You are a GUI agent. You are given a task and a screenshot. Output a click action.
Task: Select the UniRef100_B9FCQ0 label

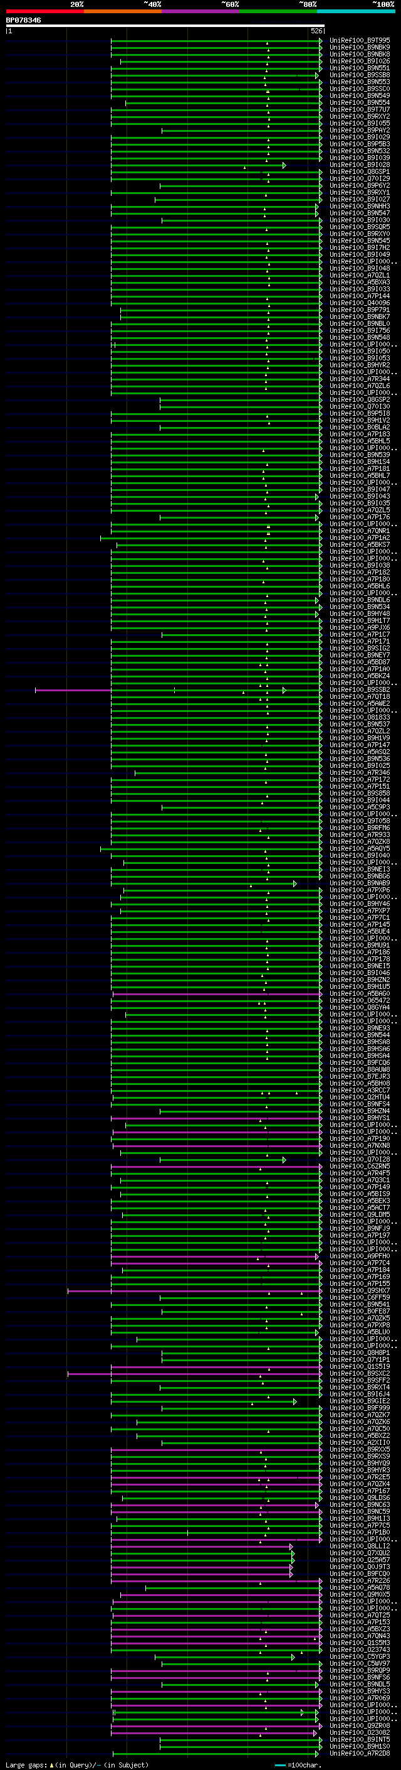[x=360, y=1573]
